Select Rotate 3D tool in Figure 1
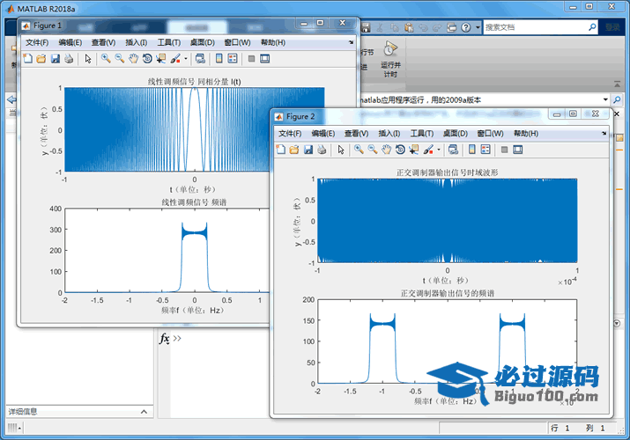This screenshot has width=630, height=440. [147, 59]
